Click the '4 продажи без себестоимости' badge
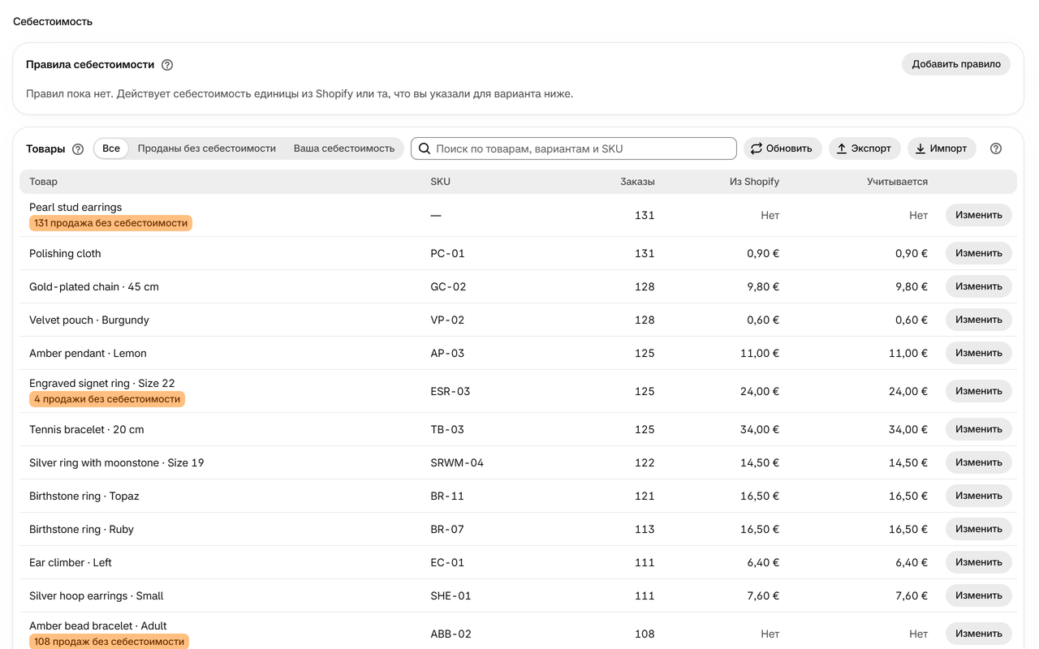 tap(107, 399)
